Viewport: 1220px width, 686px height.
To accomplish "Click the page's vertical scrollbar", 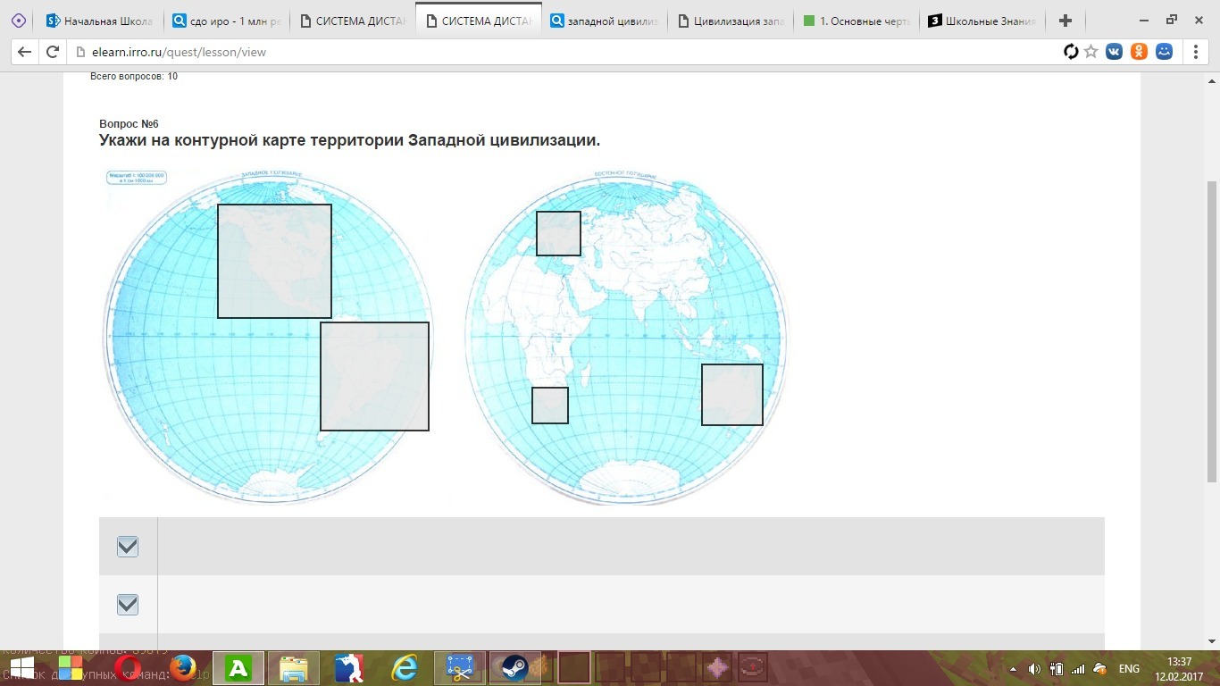I will click(x=1212, y=330).
